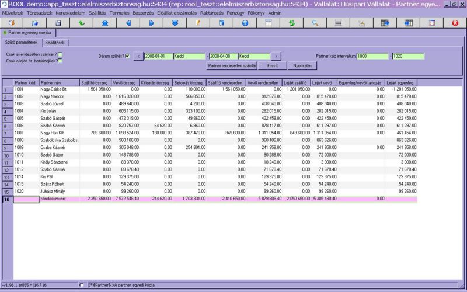Toggle 'Csak a rendezetlen számlák?' checkbox
This screenshot has width=467, height=292.
tap(60, 55)
